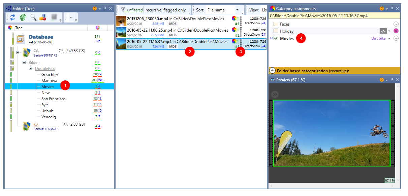Collapse Folder based categorization section
The image size is (408, 196).
(273, 71)
